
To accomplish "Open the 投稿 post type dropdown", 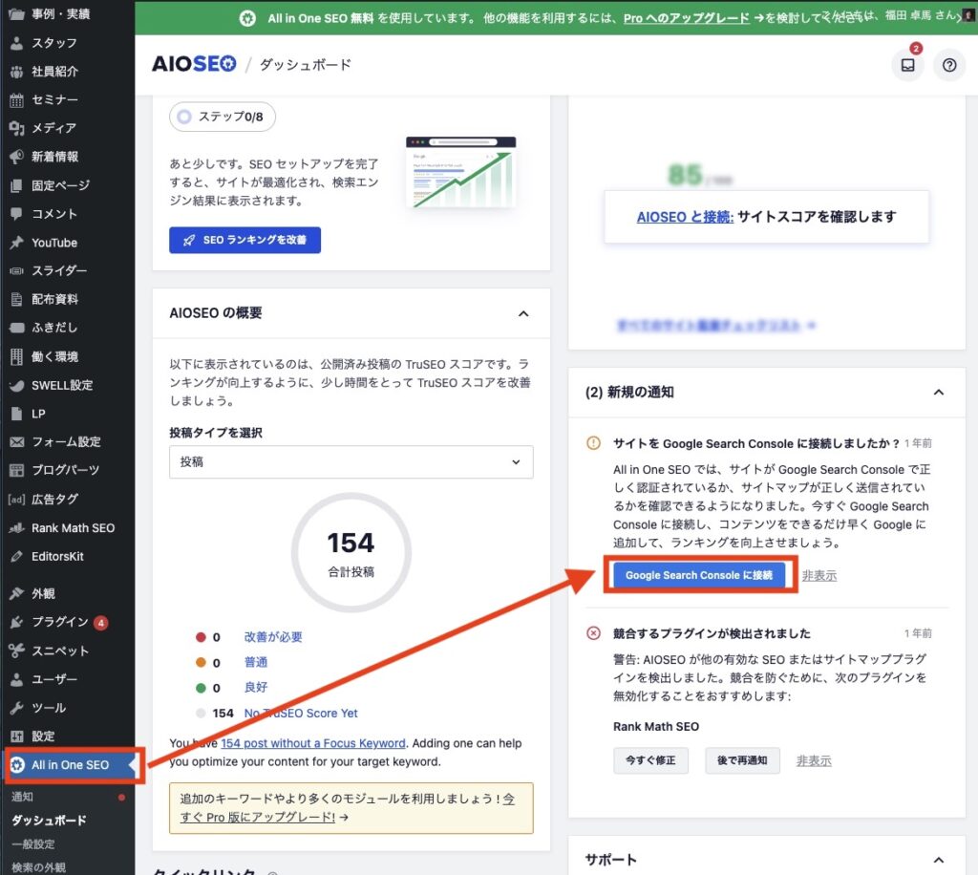I will pos(351,461).
